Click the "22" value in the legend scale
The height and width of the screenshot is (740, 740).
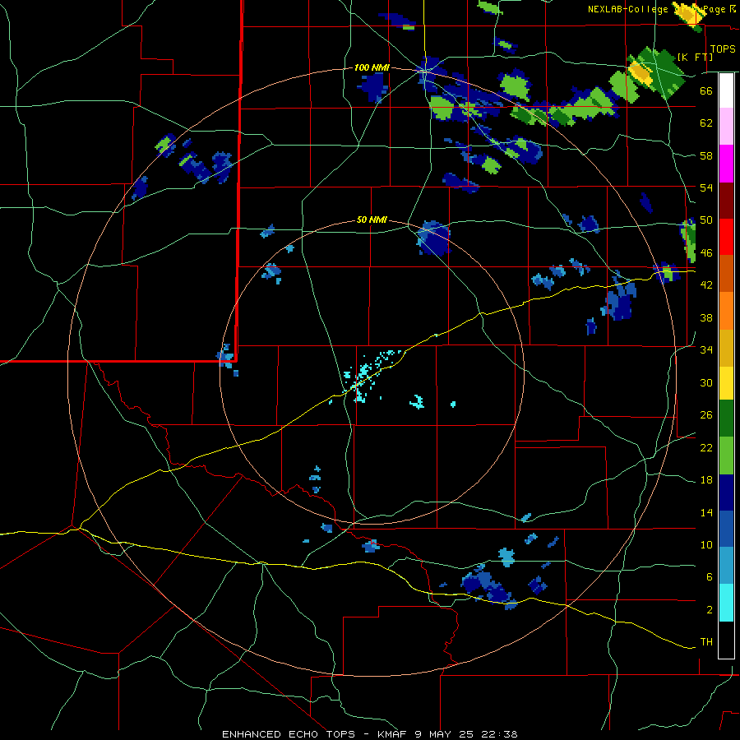[706, 447]
